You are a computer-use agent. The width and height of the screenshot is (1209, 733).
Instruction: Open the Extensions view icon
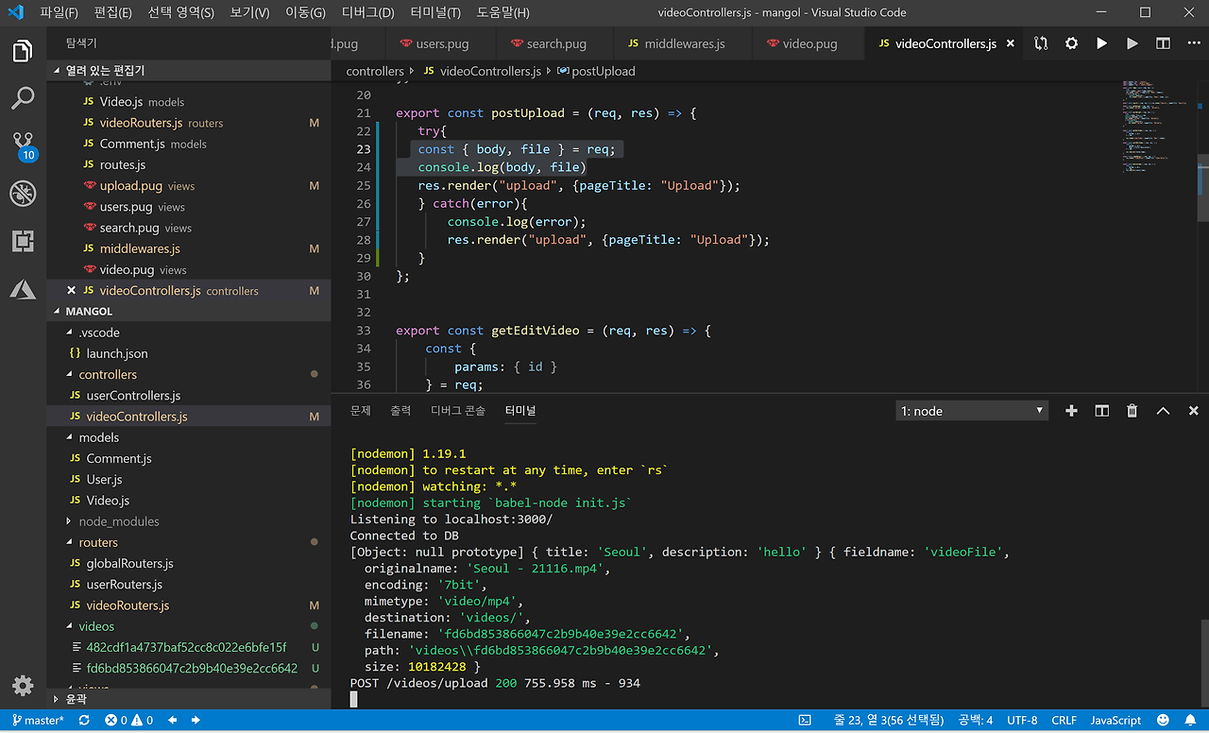coord(23,242)
